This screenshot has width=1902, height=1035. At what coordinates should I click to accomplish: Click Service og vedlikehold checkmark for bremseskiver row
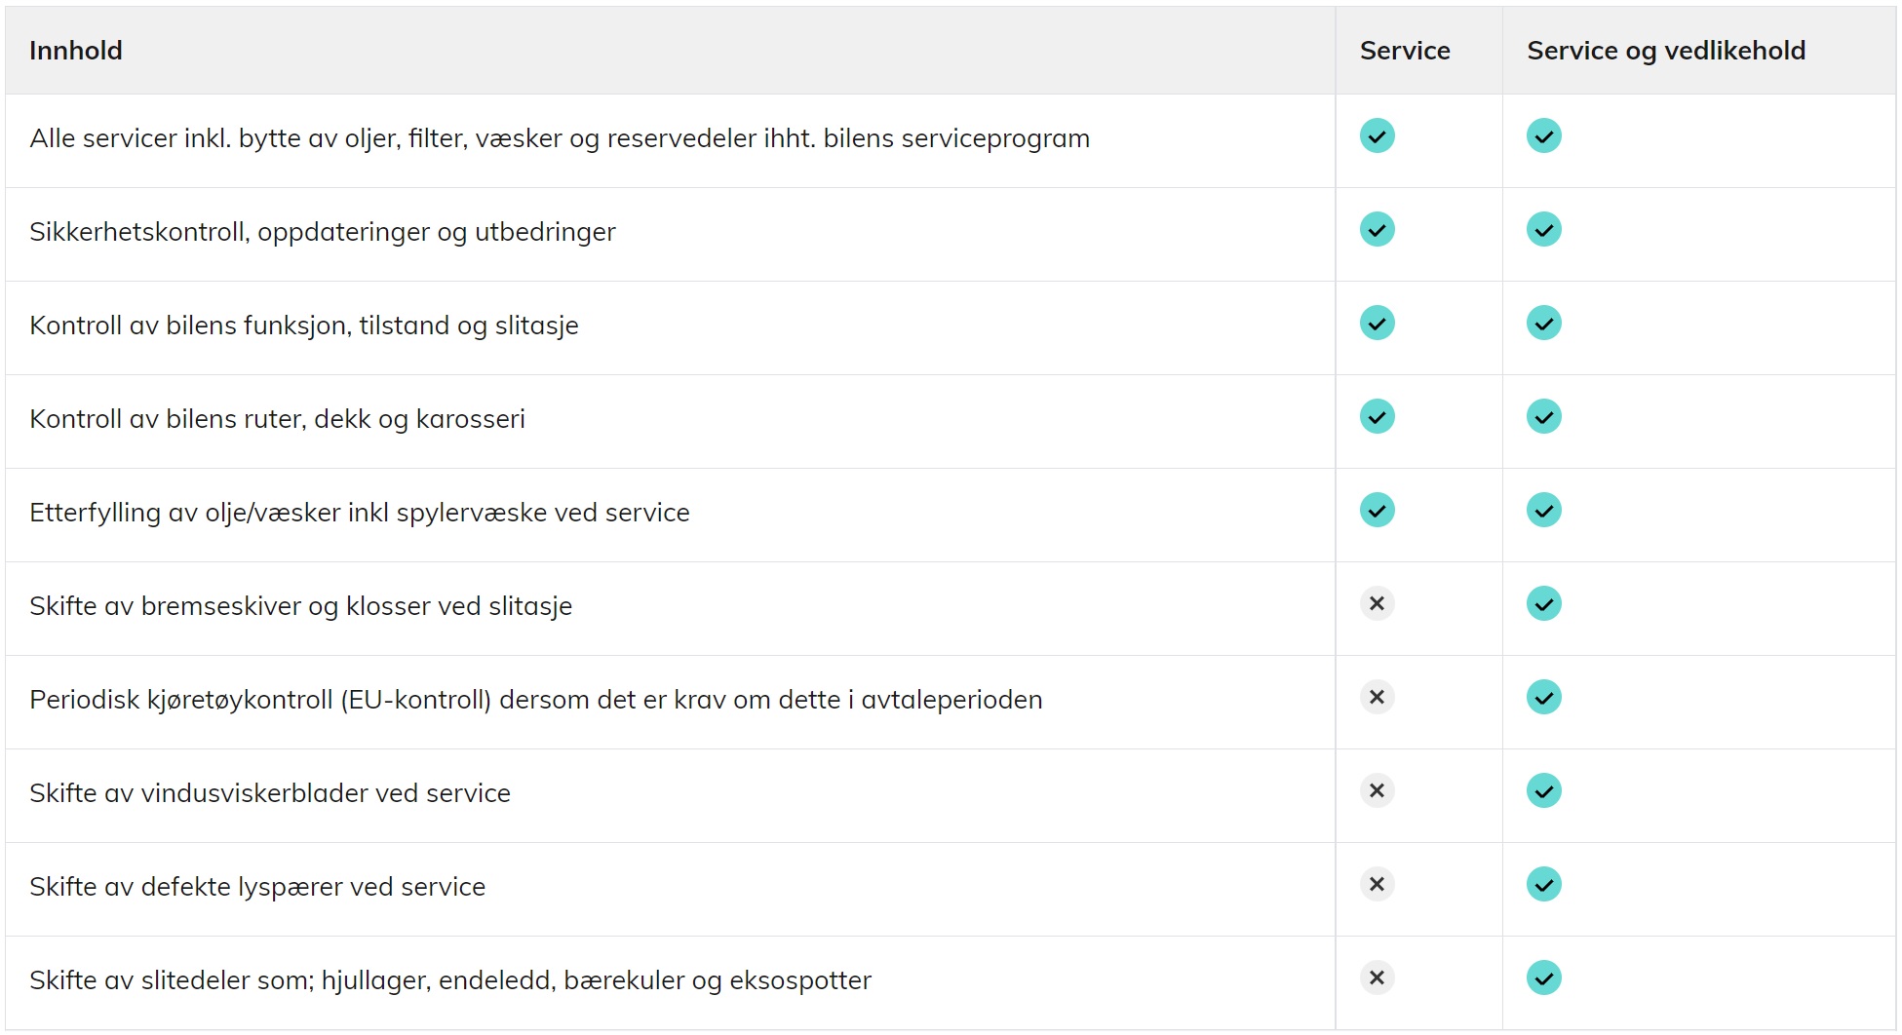coord(1543,604)
